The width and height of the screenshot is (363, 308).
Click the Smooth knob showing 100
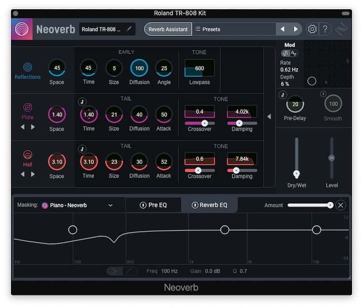coord(334,104)
